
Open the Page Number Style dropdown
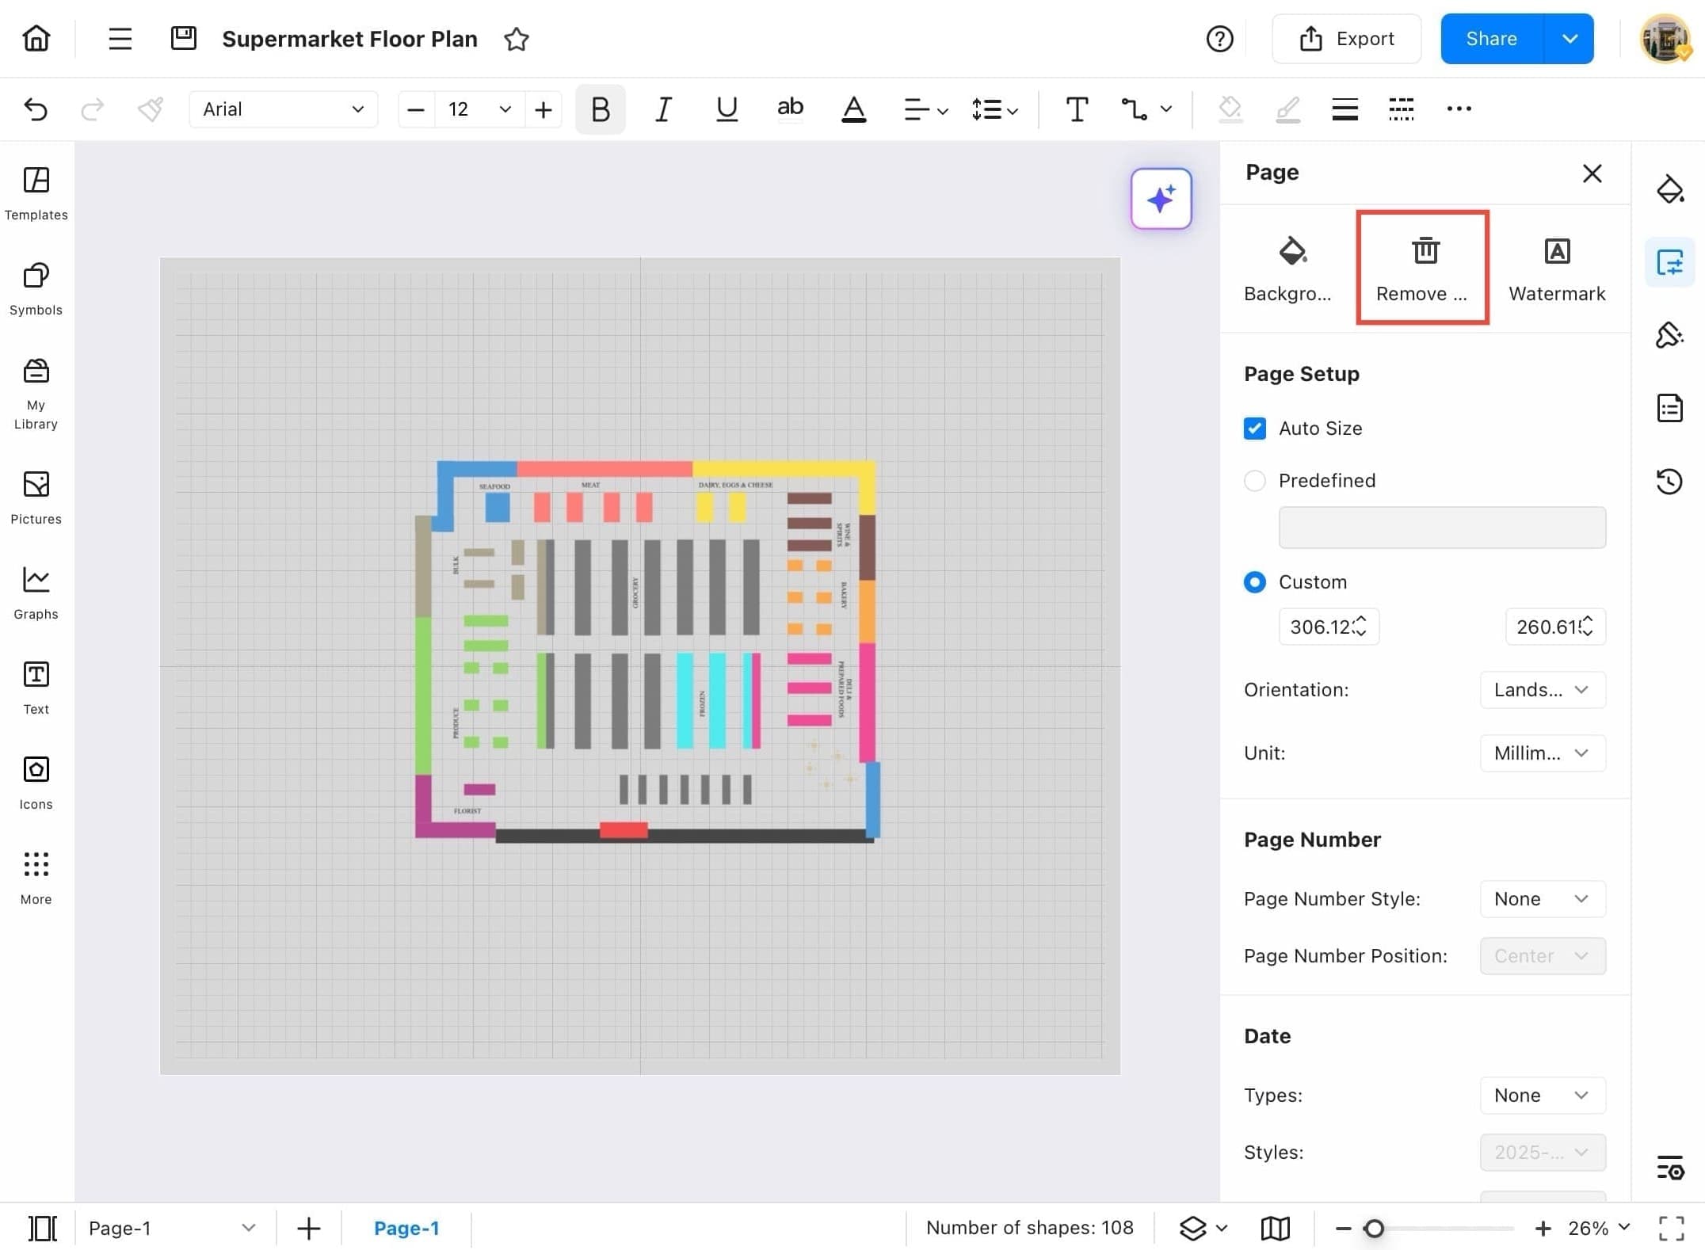1542,899
